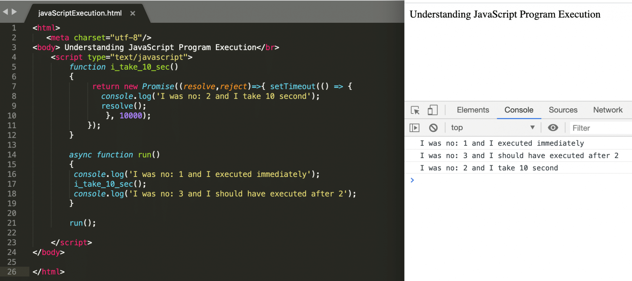Open the top JavaScript context dropdown
The height and width of the screenshot is (281, 632).
[493, 128]
